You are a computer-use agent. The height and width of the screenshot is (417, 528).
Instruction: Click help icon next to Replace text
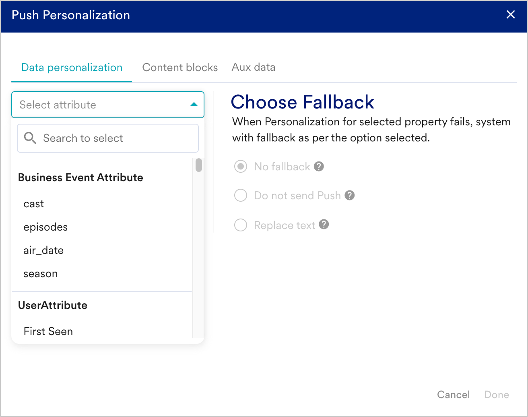(x=324, y=225)
